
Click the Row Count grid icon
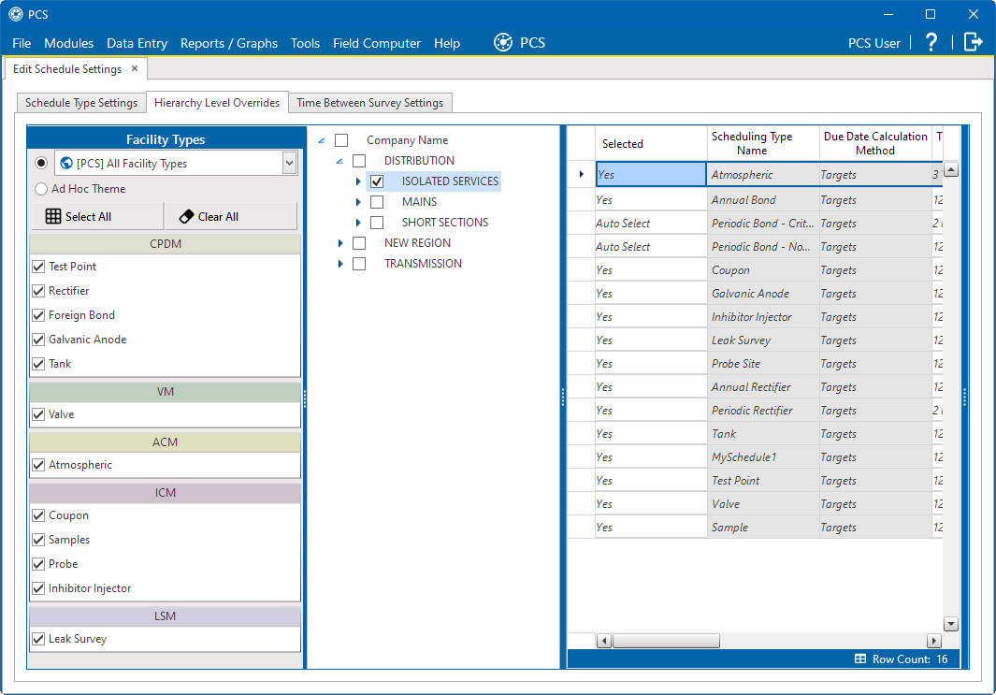(x=860, y=659)
